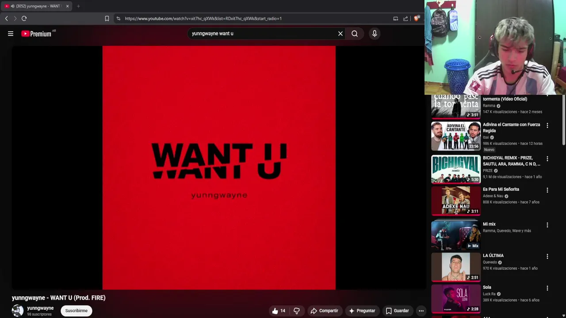Open title 'LA ÚLTIMA'
566x318 pixels.
[493, 256]
